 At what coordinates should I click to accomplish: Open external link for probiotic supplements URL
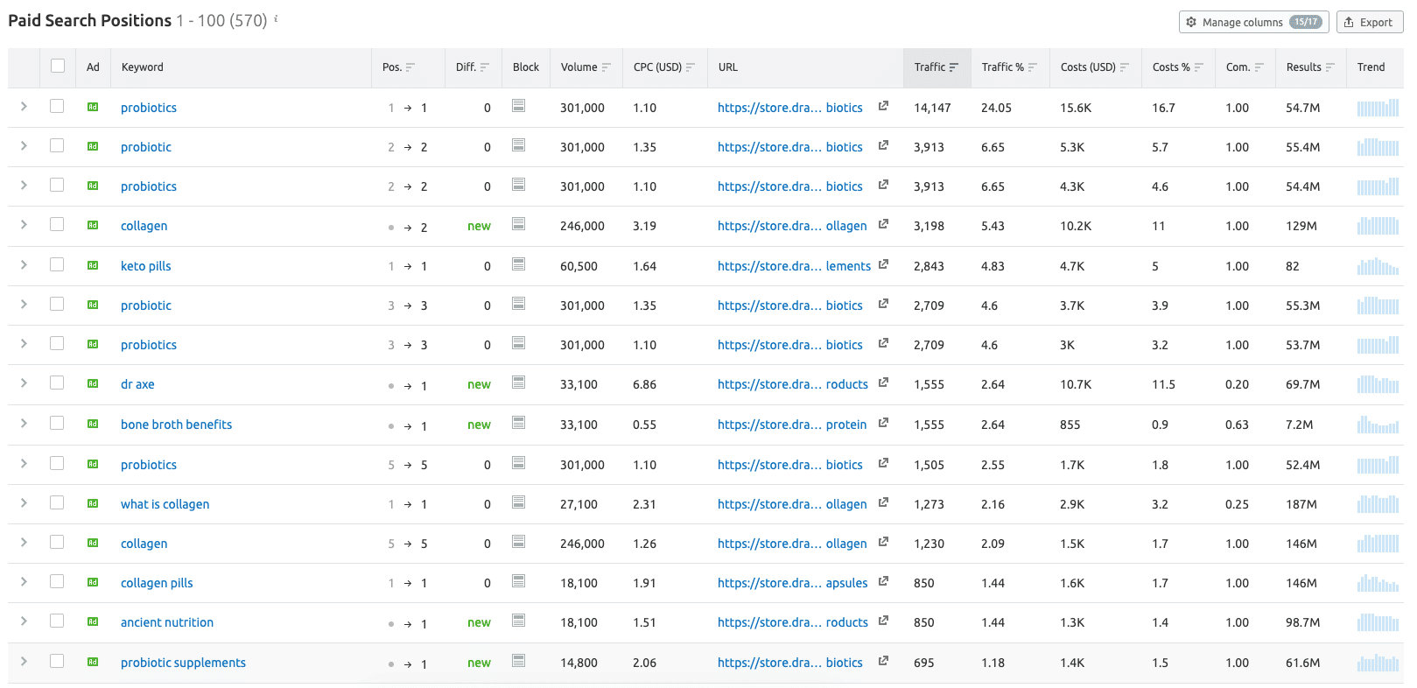tap(883, 661)
